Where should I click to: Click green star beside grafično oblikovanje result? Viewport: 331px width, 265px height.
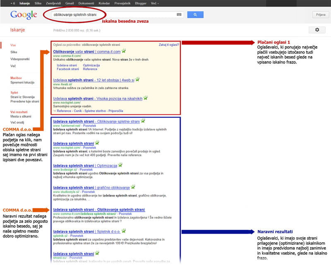(x=133, y=187)
